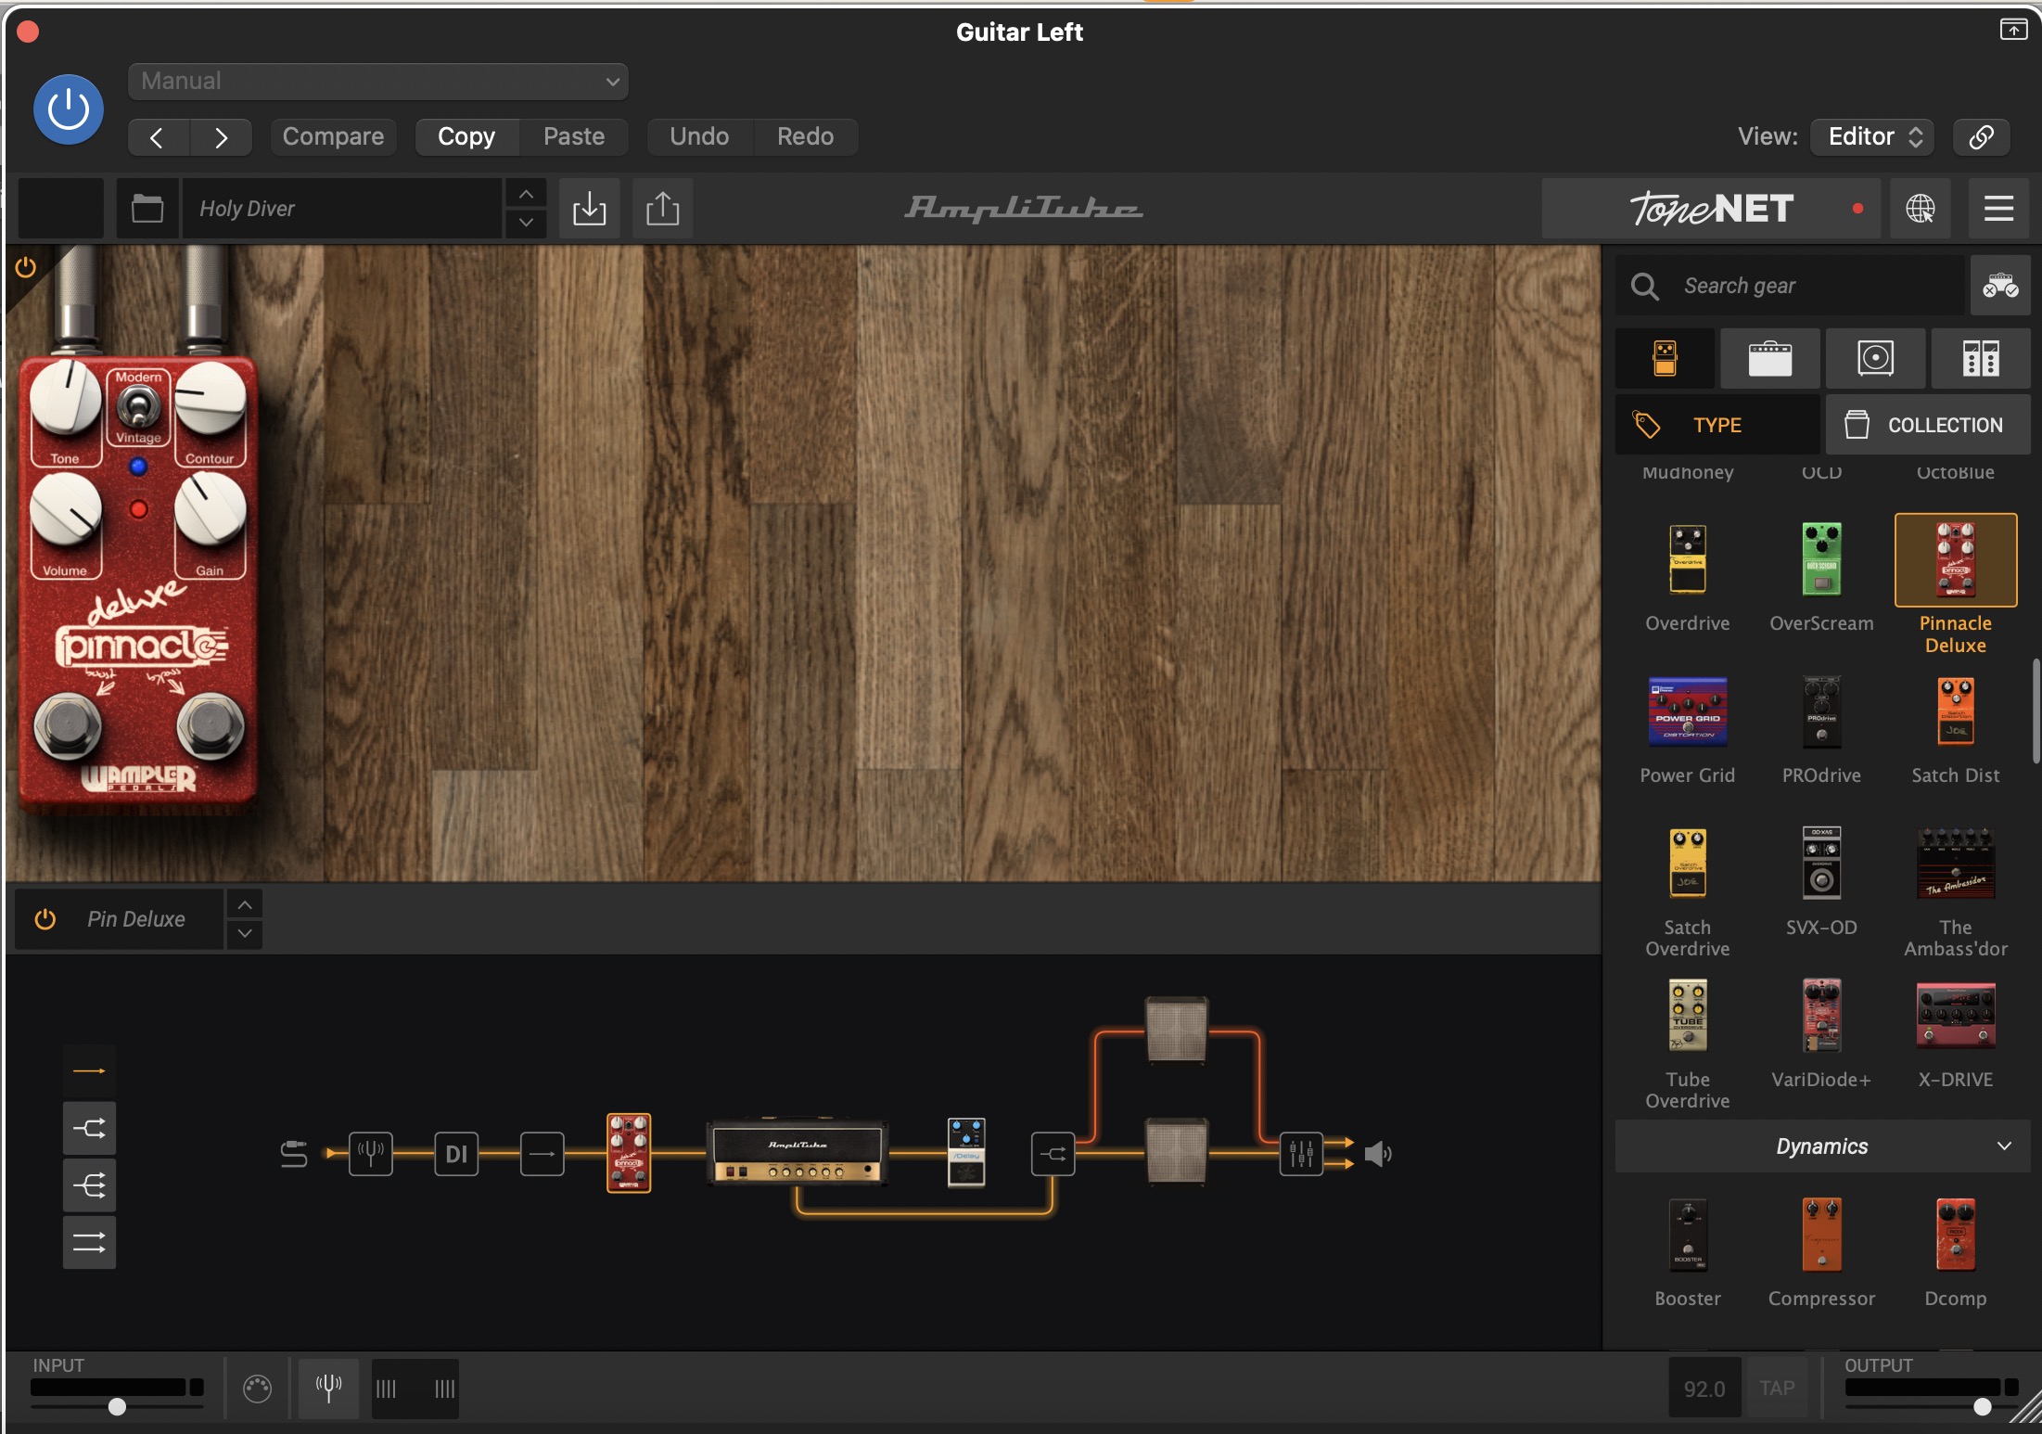Select the two-path split routing icon

coord(89,1128)
